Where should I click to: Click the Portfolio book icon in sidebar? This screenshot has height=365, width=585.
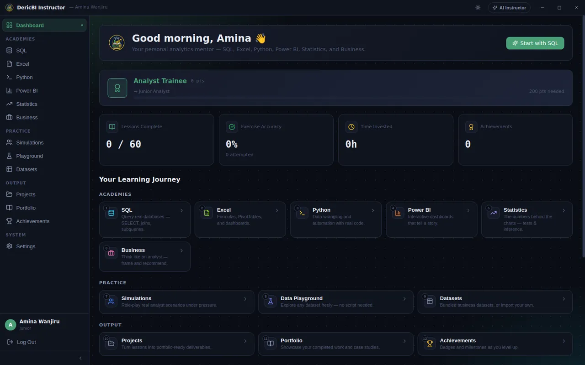9,208
